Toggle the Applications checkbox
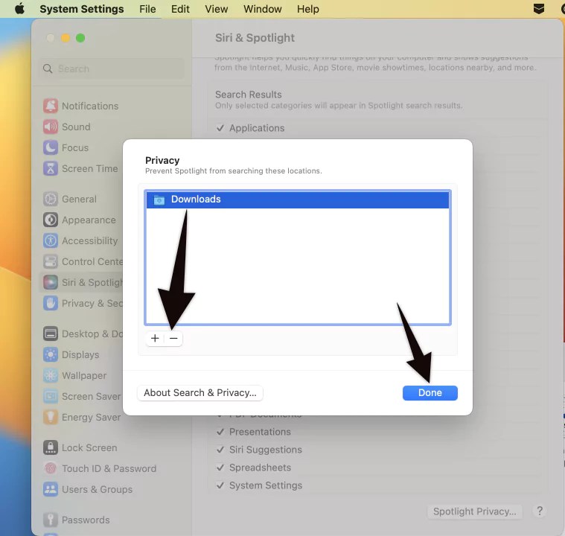The image size is (565, 536). pyautogui.click(x=220, y=128)
